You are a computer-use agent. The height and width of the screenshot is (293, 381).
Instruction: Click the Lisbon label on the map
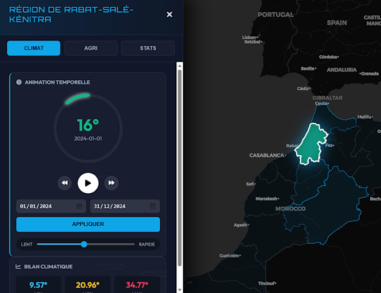pyautogui.click(x=249, y=38)
